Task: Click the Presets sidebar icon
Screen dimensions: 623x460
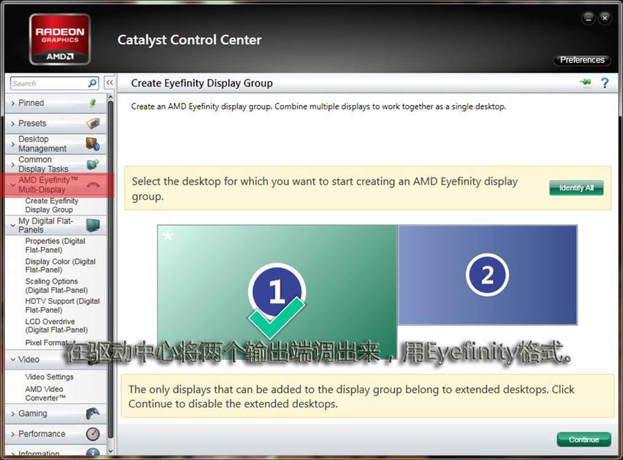Action: [x=93, y=123]
